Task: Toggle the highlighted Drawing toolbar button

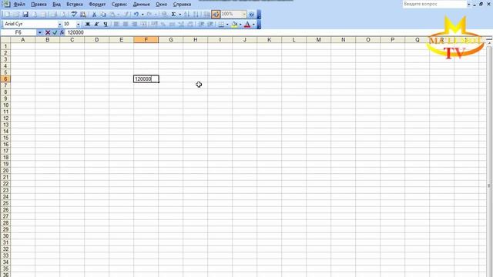Action: pyautogui.click(x=216, y=14)
